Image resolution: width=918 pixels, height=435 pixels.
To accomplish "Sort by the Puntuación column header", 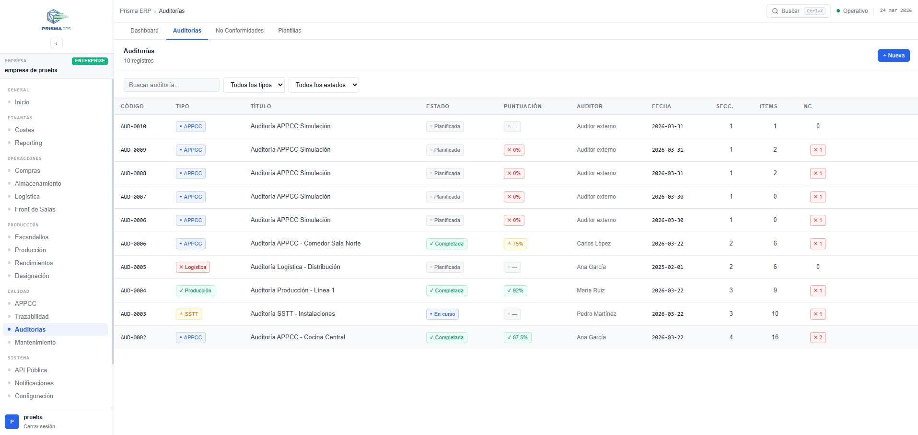I will [523, 106].
